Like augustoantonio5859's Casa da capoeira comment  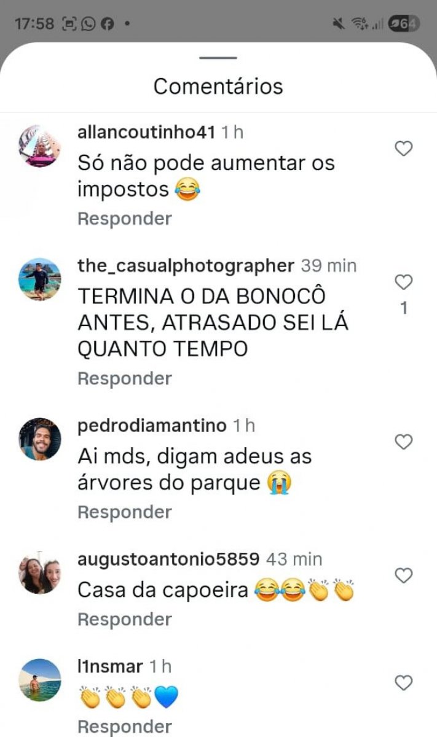403,575
